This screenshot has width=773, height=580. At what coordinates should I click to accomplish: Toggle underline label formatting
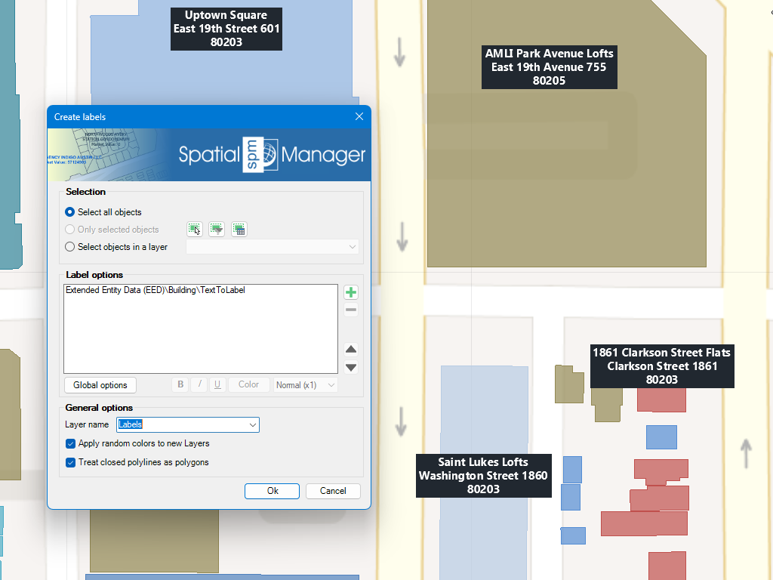pos(217,384)
